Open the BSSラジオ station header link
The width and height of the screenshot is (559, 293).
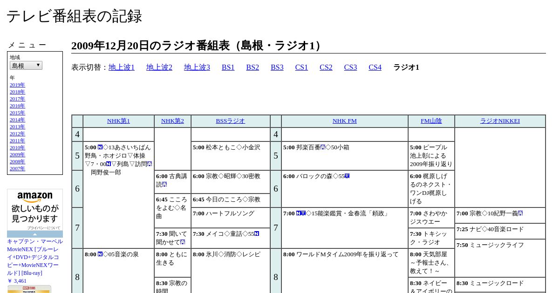230,121
